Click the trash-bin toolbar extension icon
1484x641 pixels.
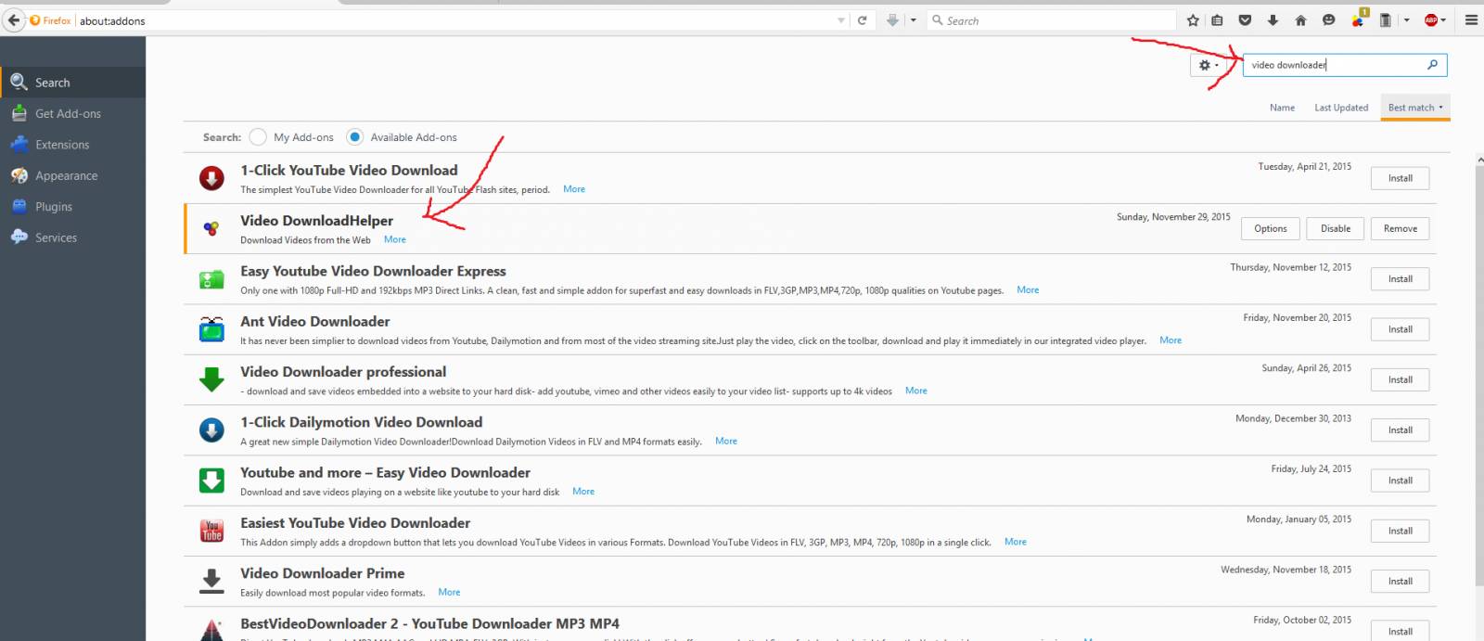[1385, 20]
